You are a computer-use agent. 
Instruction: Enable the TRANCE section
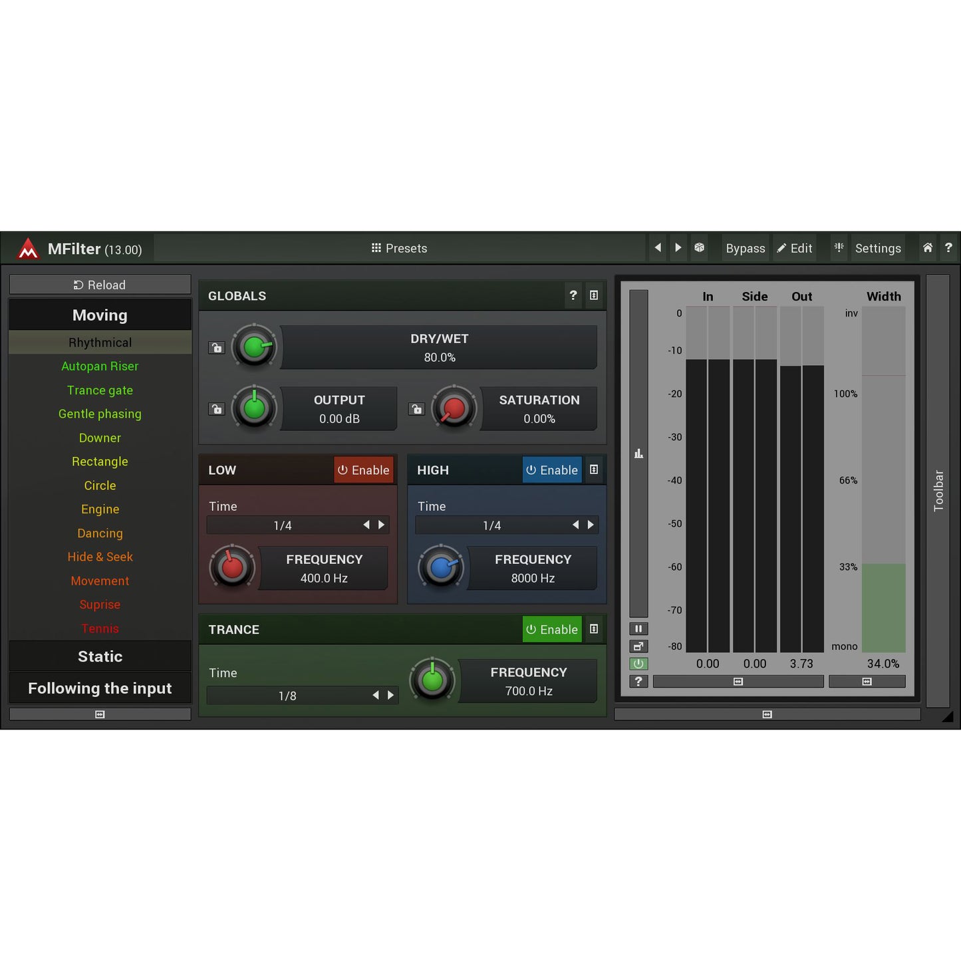pos(551,629)
